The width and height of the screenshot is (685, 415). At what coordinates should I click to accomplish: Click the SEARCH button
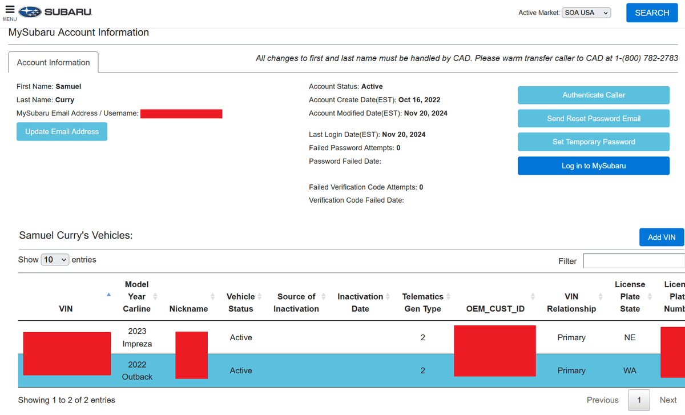(x=652, y=13)
